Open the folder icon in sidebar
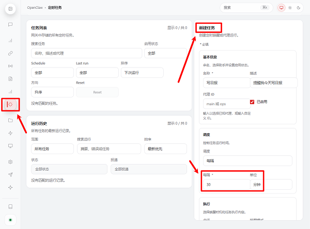This screenshot has width=310, height=229. (x=10, y=120)
